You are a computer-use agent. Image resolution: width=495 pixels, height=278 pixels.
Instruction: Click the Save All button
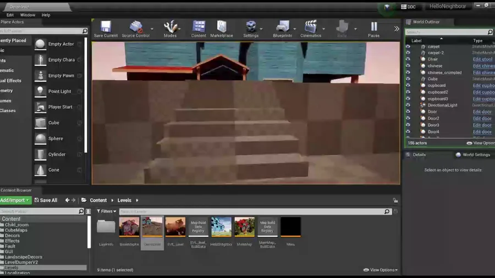pos(46,201)
